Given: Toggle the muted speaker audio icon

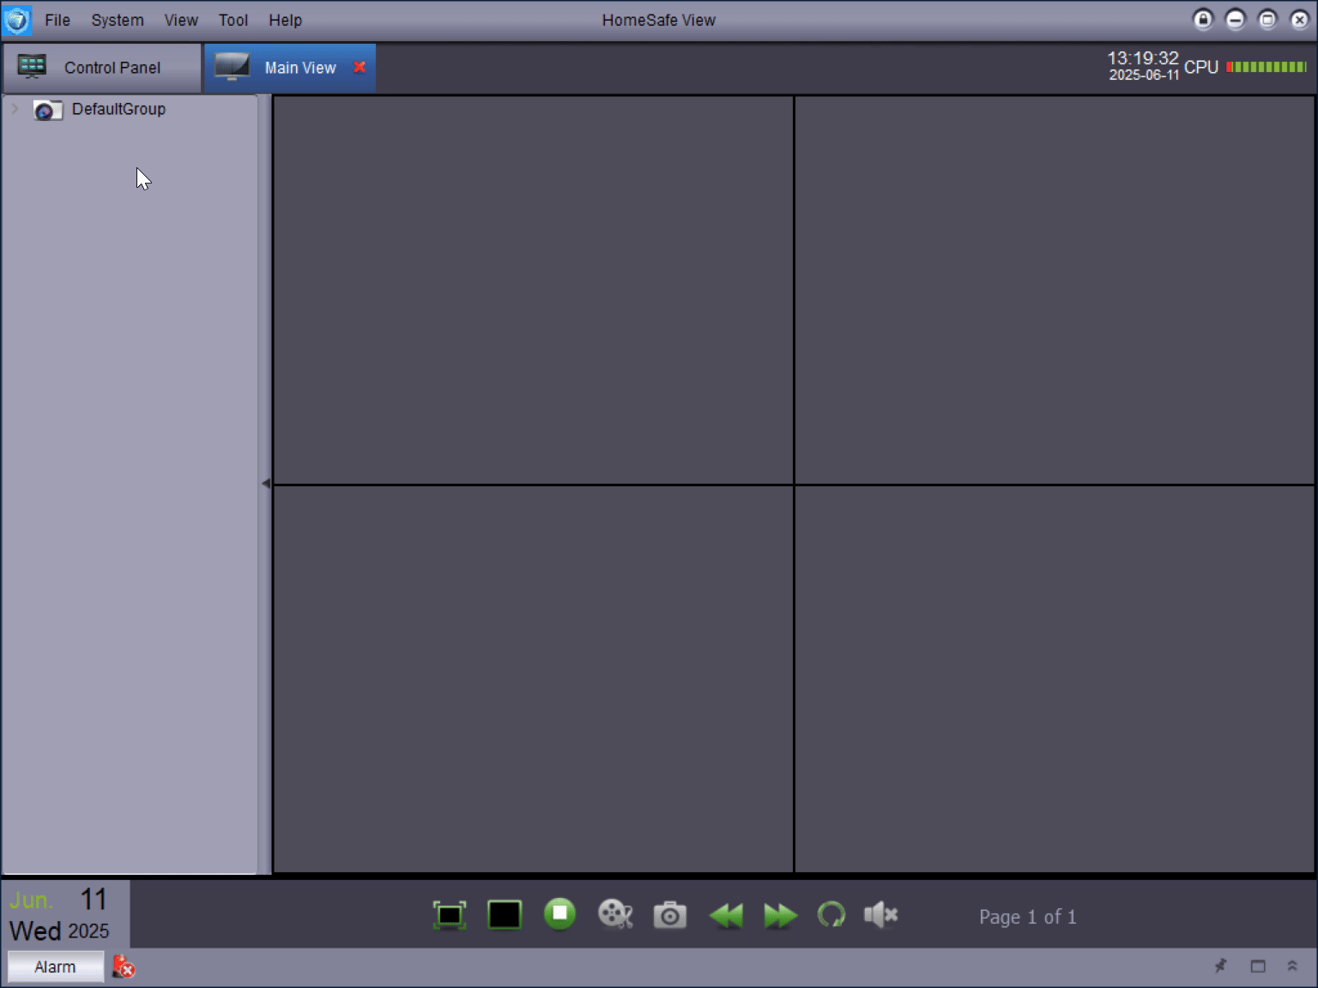Looking at the screenshot, I should coord(881,915).
